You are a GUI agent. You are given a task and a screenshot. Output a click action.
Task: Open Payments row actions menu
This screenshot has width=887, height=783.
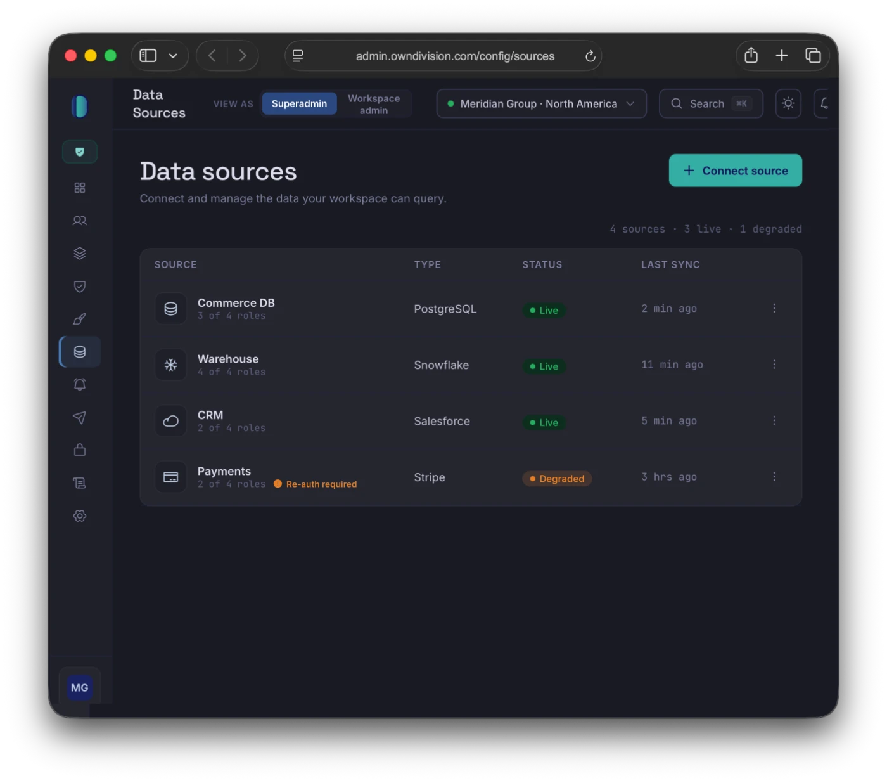[x=774, y=477]
